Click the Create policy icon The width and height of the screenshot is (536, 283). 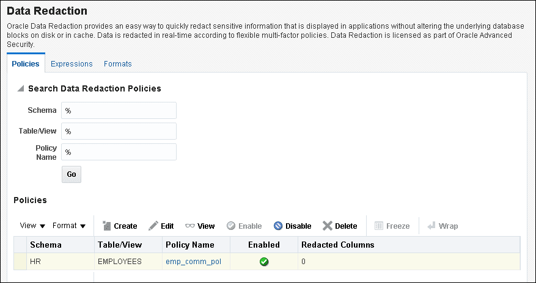click(106, 226)
